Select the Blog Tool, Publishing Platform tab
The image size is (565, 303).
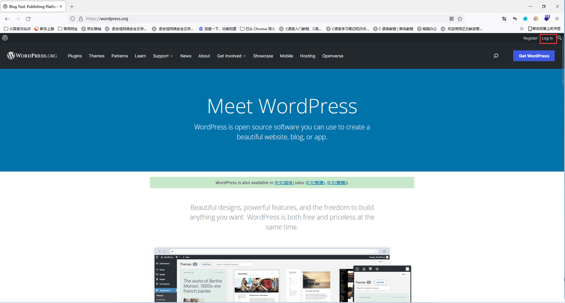33,6
